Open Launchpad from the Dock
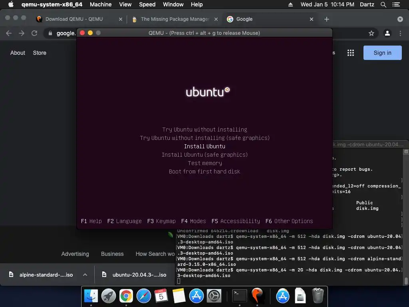Screen dimensions: 409x307 pos(109,296)
